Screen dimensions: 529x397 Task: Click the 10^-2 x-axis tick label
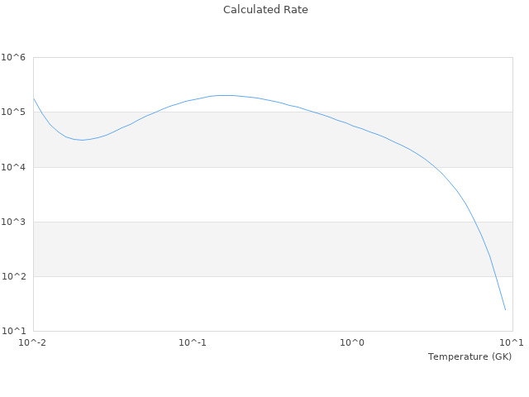(x=33, y=342)
